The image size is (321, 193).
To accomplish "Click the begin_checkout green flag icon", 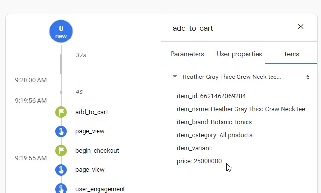I will tap(61, 151).
